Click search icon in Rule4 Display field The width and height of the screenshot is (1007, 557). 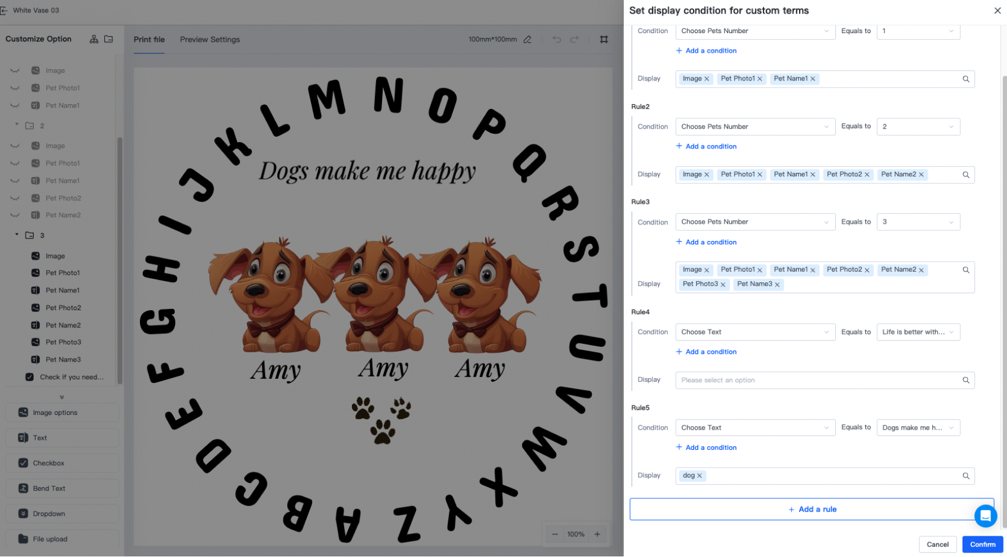tap(966, 380)
